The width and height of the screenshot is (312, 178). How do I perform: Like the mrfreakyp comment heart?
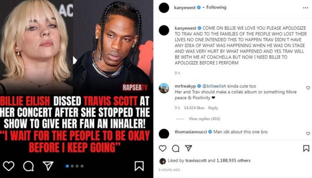pos(308,88)
